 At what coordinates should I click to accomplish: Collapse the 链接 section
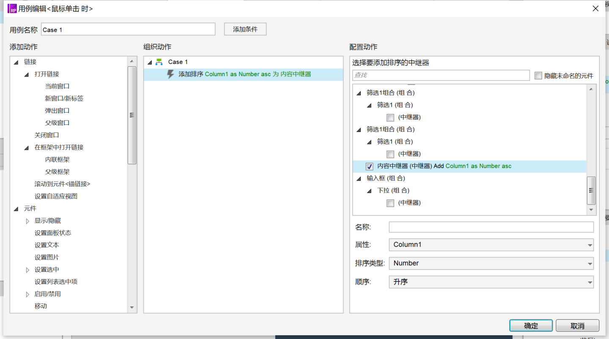tap(16, 62)
